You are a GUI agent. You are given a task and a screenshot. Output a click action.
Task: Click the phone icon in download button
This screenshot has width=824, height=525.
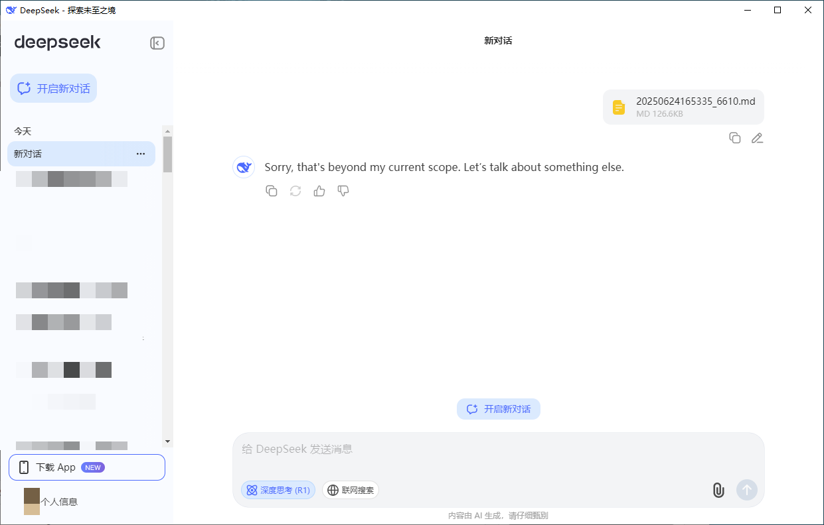pyautogui.click(x=24, y=467)
